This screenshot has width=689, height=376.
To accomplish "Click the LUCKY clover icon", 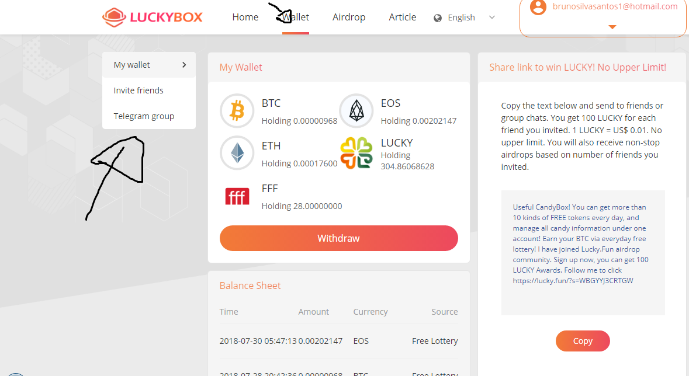I will point(356,153).
